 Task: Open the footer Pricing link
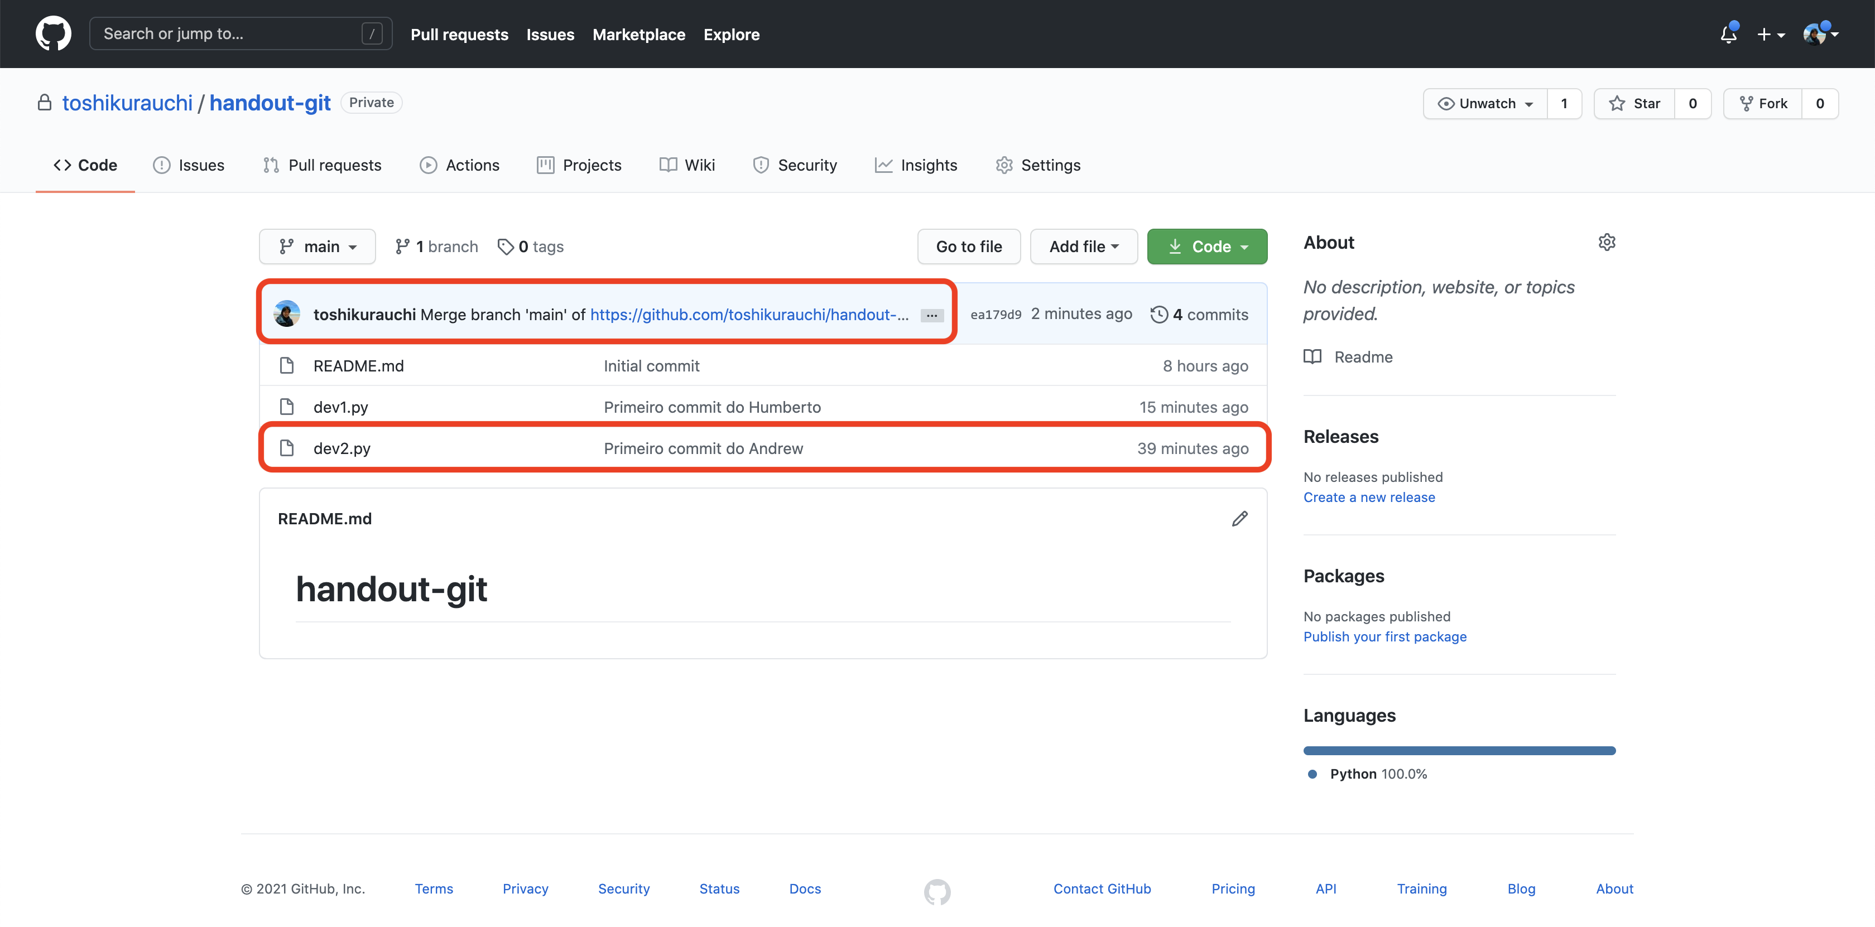click(x=1233, y=889)
